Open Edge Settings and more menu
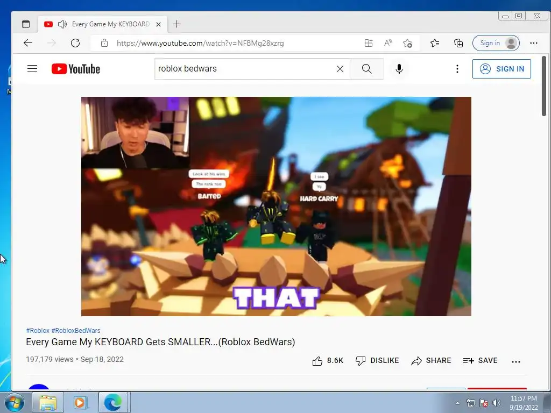 click(x=533, y=43)
